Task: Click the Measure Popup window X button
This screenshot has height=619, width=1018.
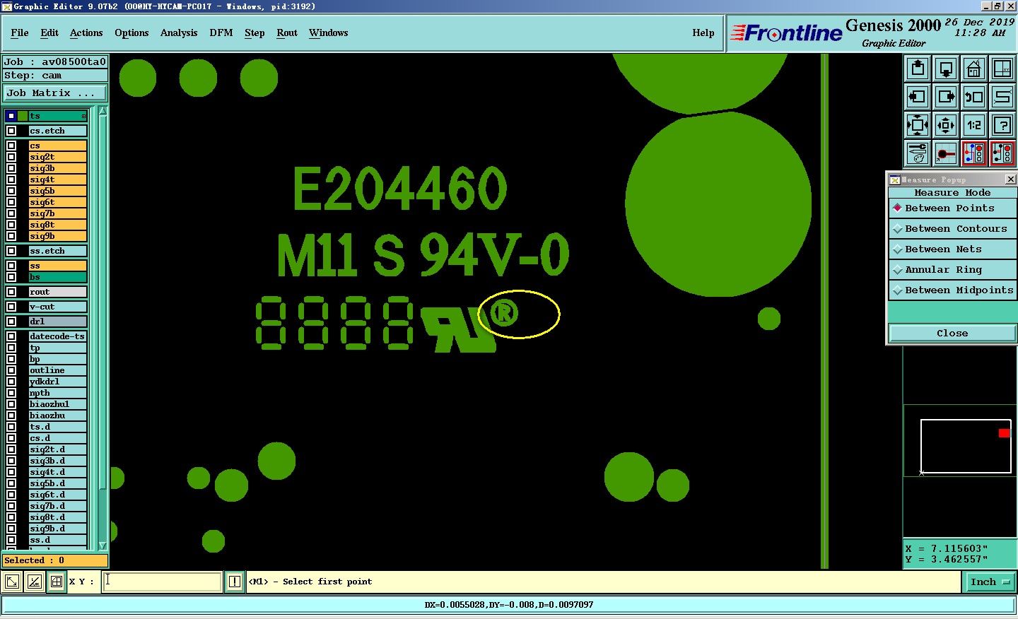Action: coord(1010,179)
